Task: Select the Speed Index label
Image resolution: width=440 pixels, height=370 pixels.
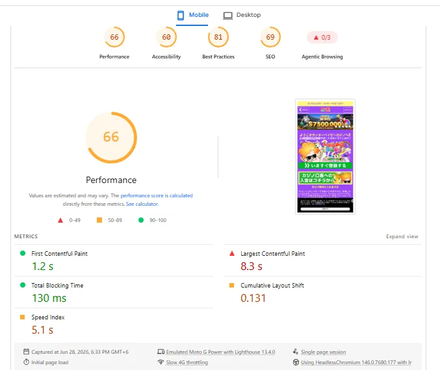Action: coord(48,317)
